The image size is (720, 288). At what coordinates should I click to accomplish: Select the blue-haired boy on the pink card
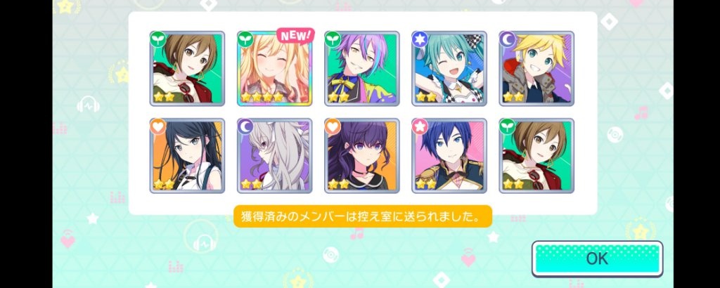coord(449,155)
